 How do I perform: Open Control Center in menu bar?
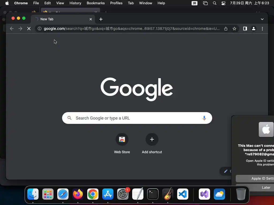tap(223, 3)
